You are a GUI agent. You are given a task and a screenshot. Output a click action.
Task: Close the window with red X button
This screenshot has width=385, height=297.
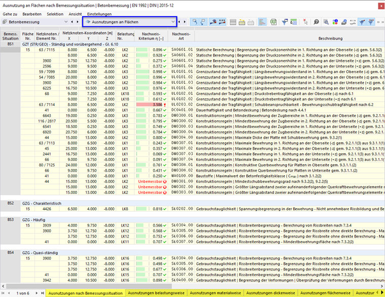coord(381,6)
